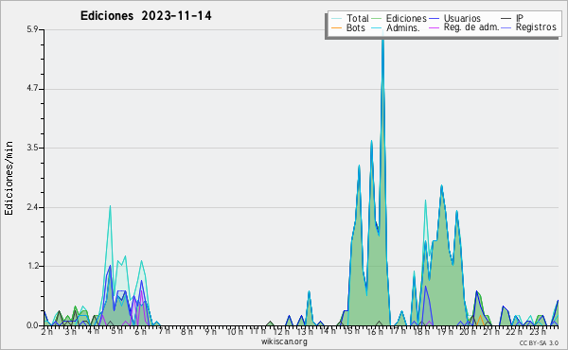This screenshot has width=568, height=350.
Task: Click the '2 h' x-axis label
Action: 46,332
